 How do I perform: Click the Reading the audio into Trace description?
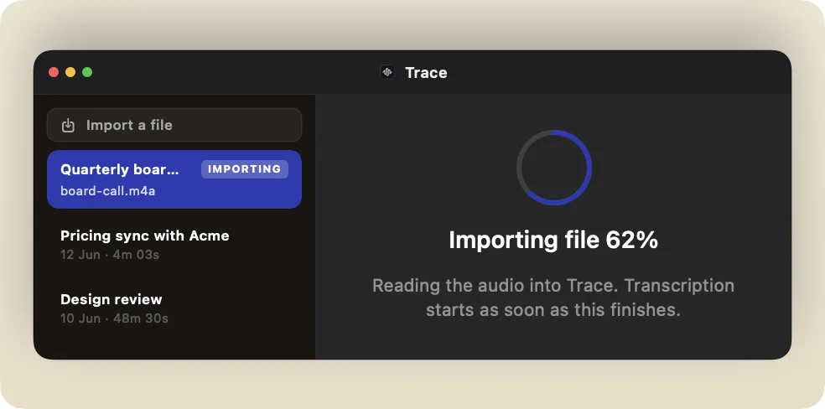pyautogui.click(x=553, y=298)
